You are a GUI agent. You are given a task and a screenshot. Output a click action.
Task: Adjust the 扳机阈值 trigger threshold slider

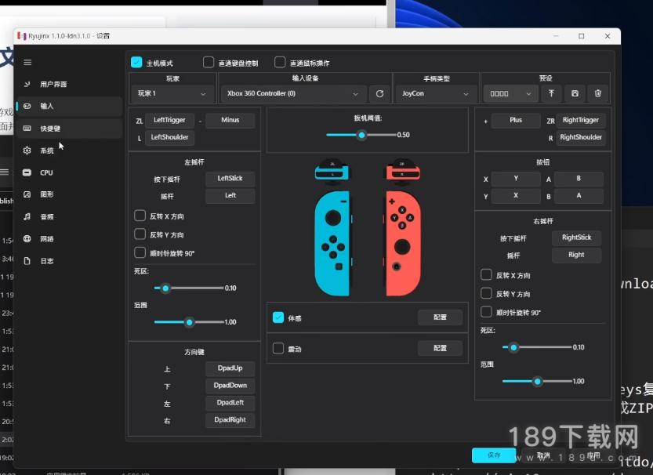(x=361, y=135)
